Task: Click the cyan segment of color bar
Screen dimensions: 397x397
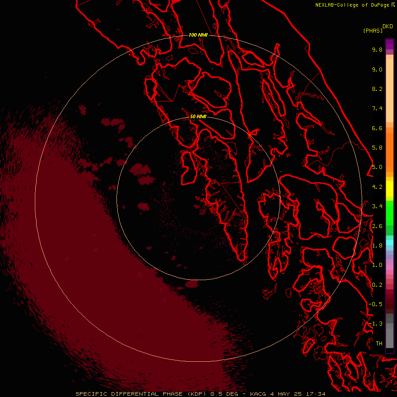Action: pyautogui.click(x=390, y=243)
